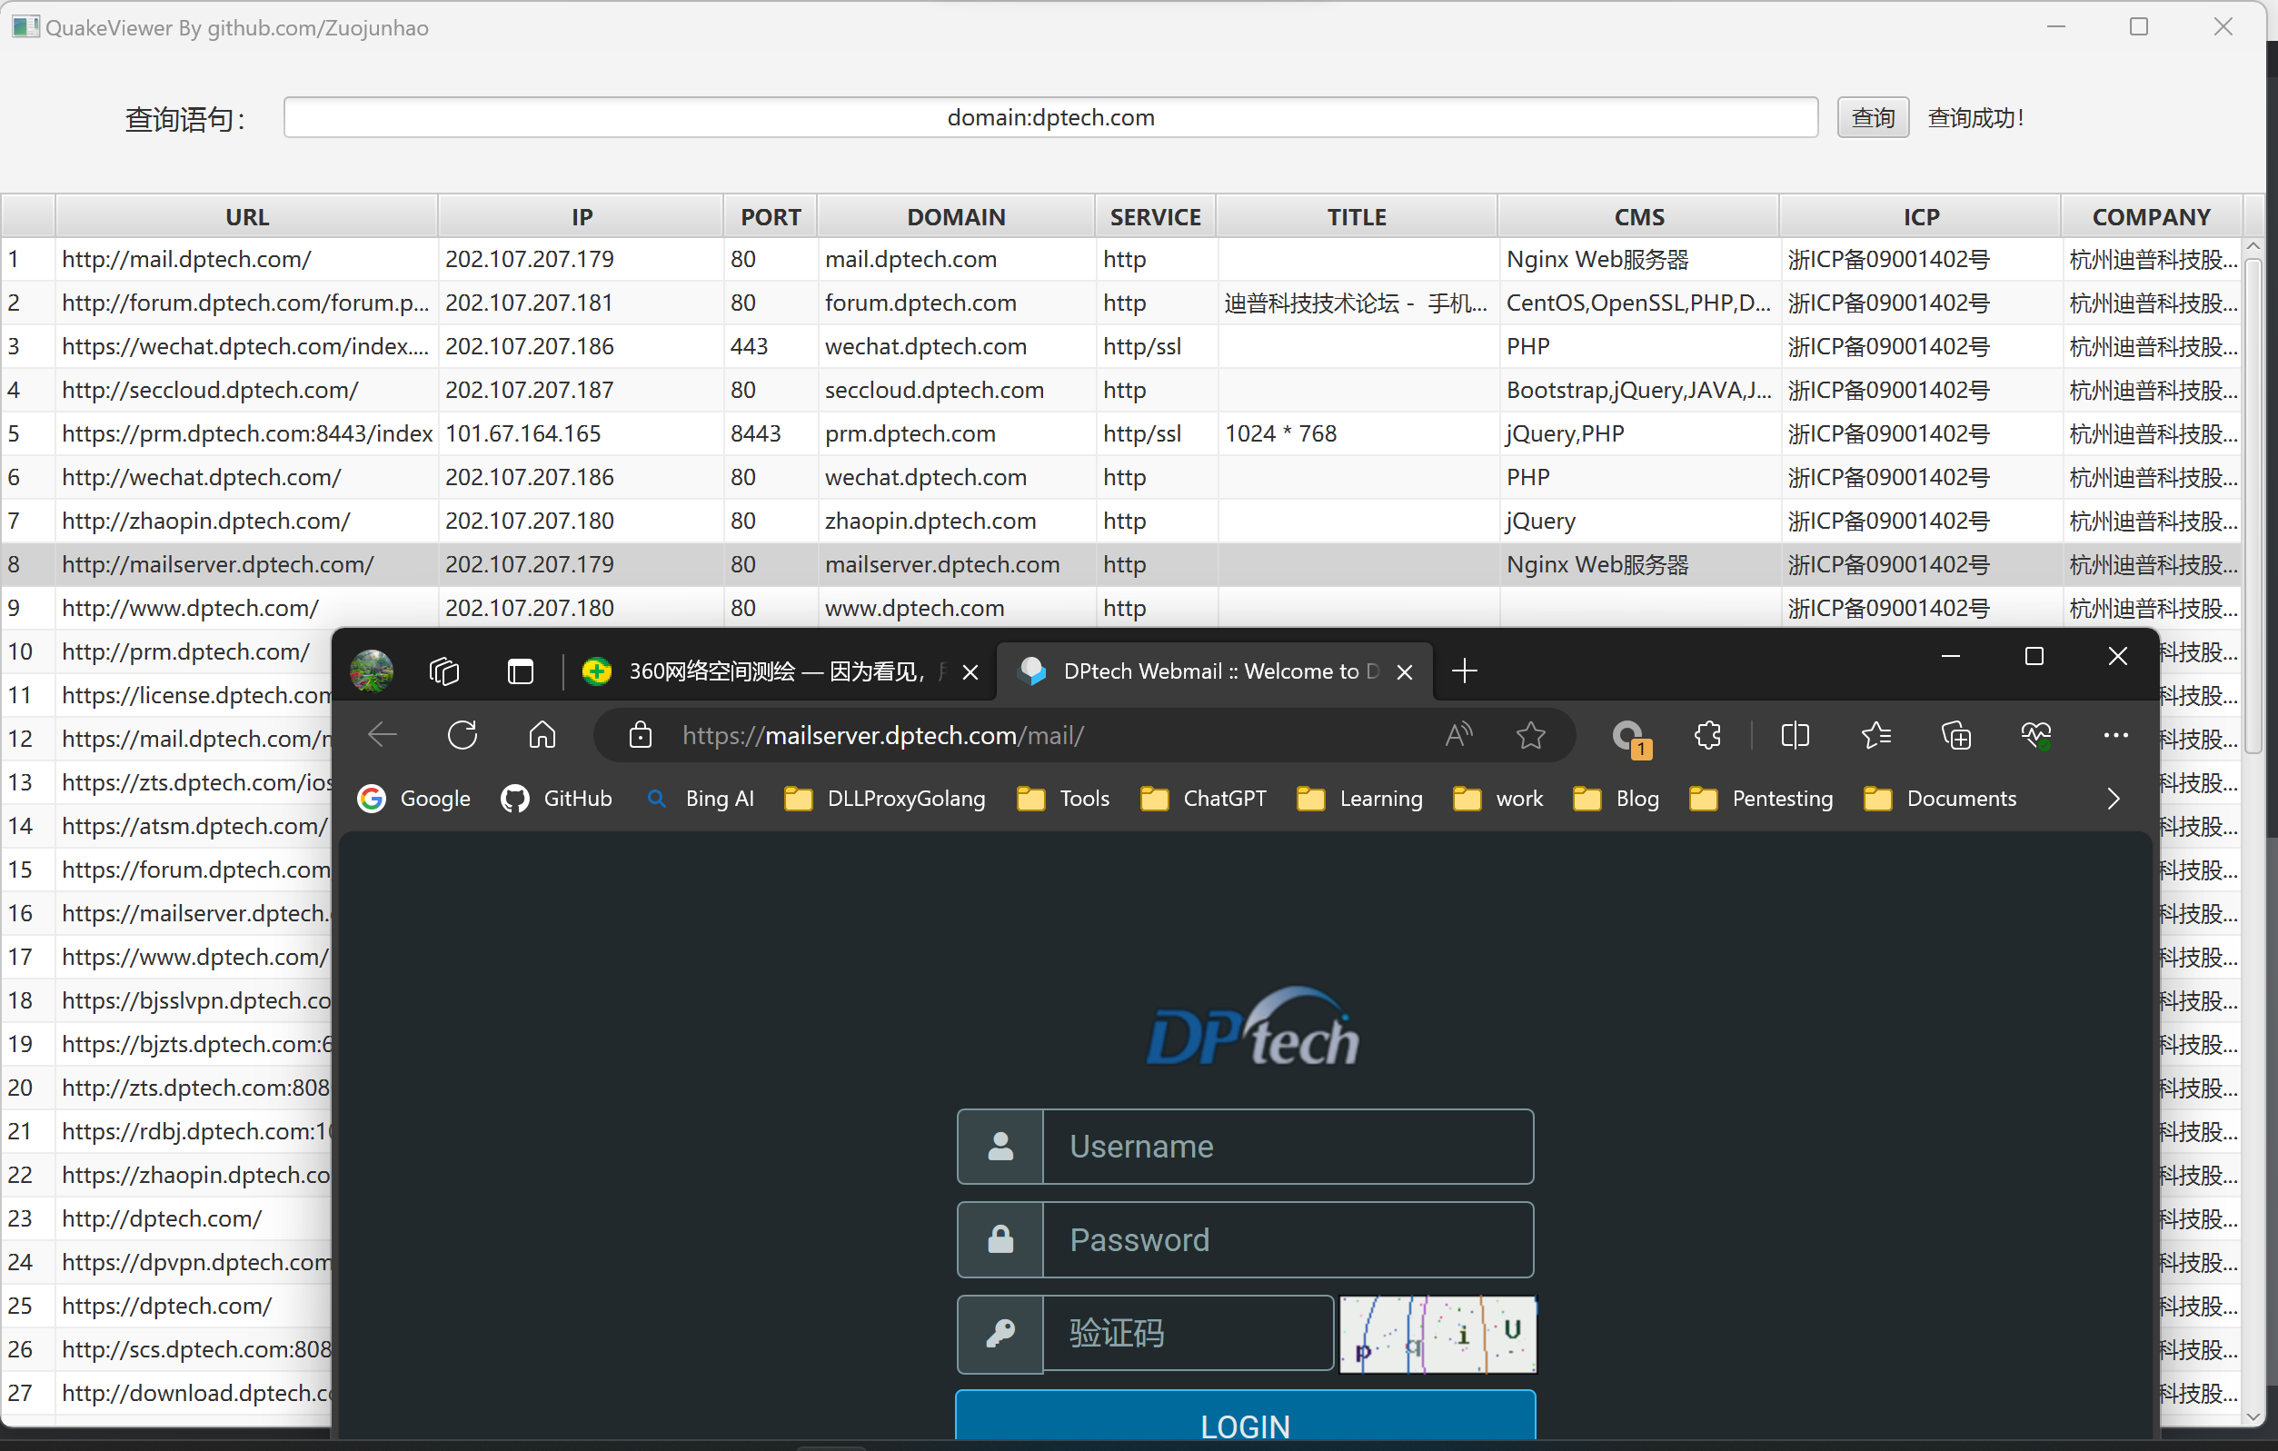Screen dimensions: 2278x1451
Task: Click the GitHub bookmark link
Action: tap(557, 799)
